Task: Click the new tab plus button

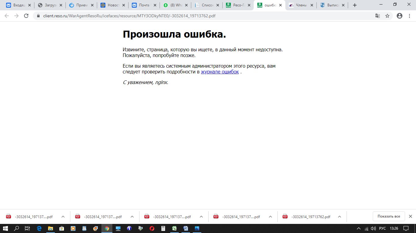Action: coord(354,5)
